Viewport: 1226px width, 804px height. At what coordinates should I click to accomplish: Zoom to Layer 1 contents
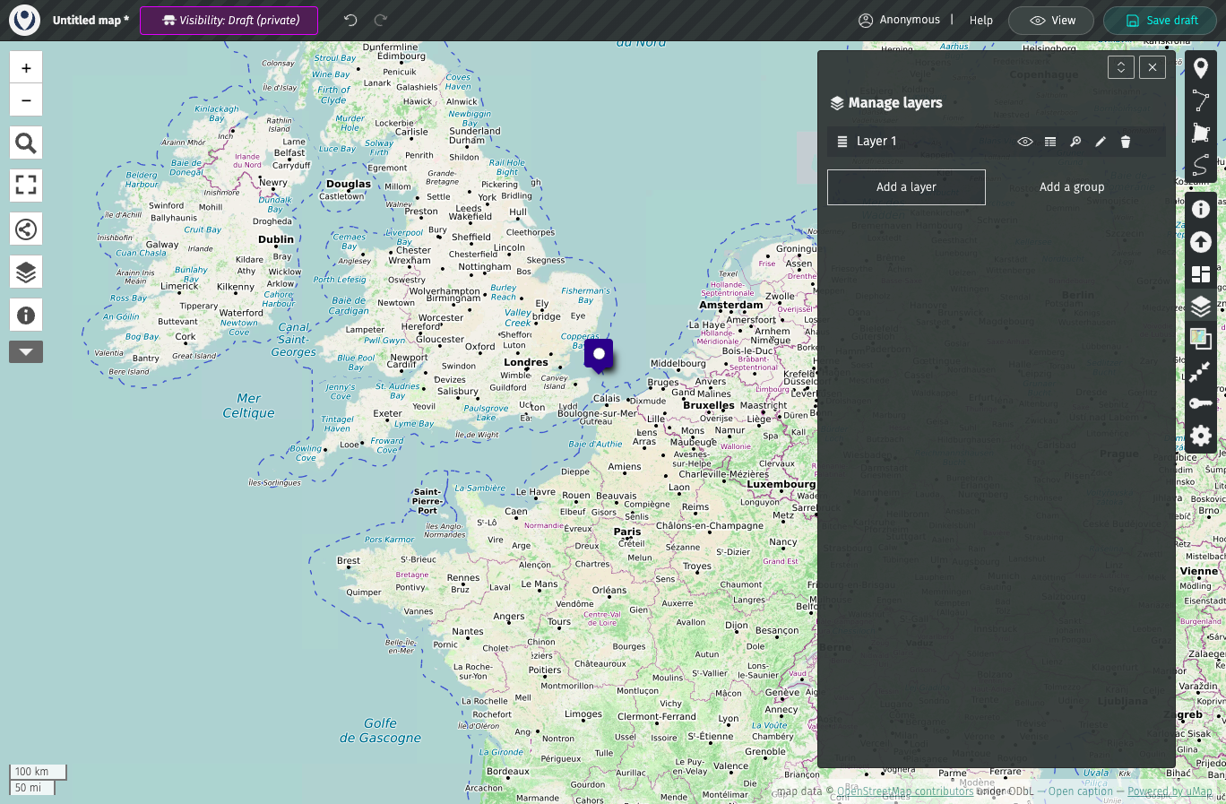[1075, 142]
